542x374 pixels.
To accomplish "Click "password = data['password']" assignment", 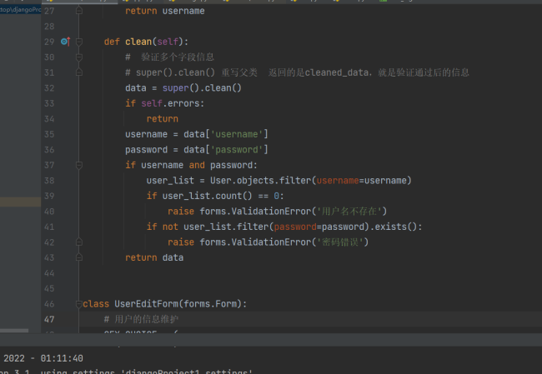I will click(x=196, y=150).
